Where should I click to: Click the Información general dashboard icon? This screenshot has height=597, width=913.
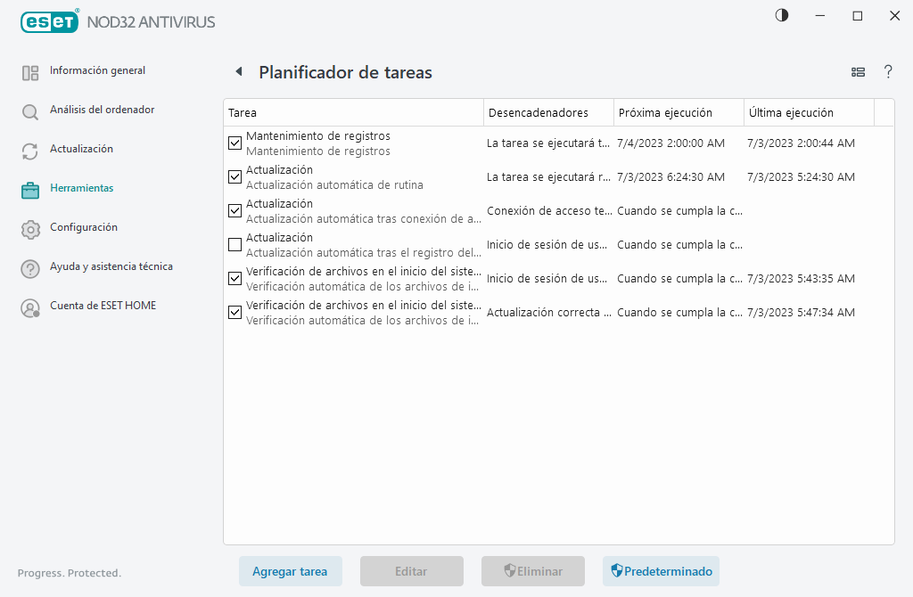pos(31,70)
